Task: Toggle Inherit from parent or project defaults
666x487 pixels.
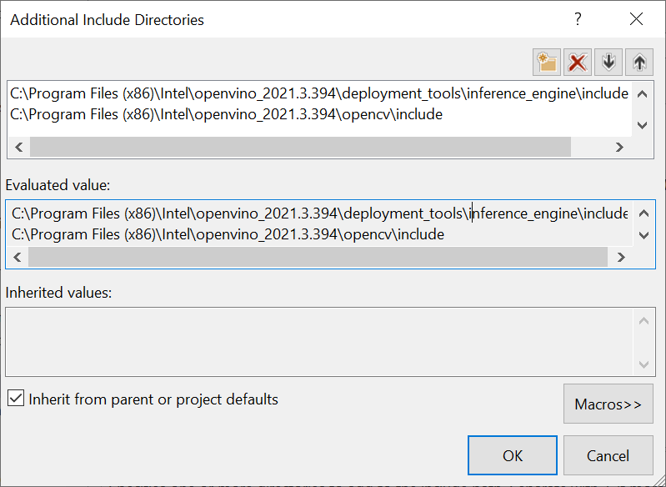Action: pos(15,399)
